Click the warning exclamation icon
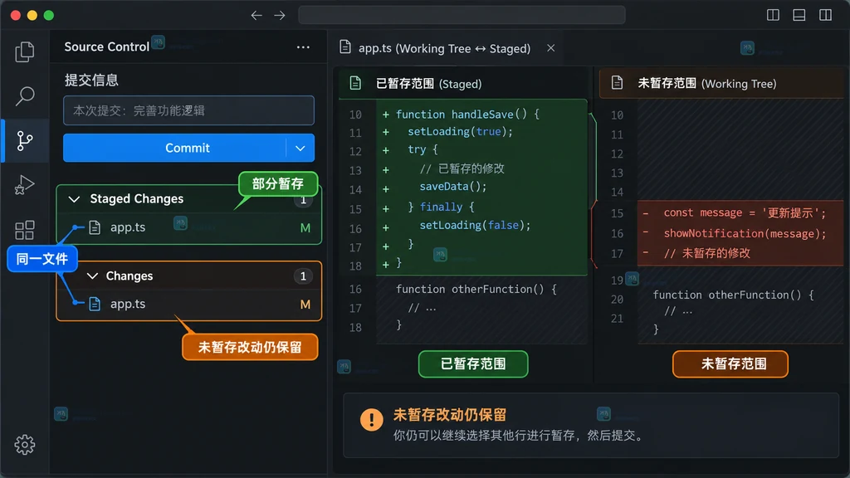Viewport: 850px width, 478px height. point(371,419)
